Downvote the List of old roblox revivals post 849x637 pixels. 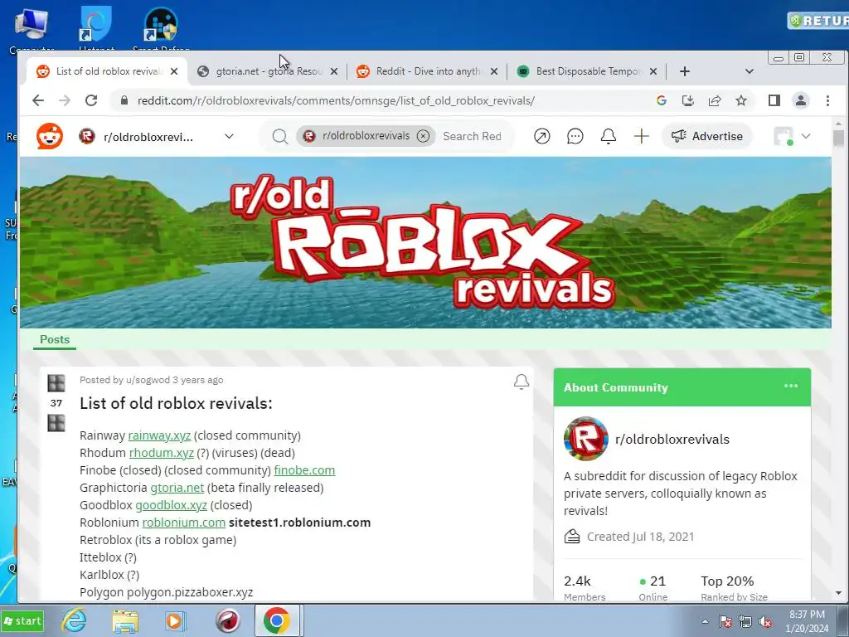56,422
